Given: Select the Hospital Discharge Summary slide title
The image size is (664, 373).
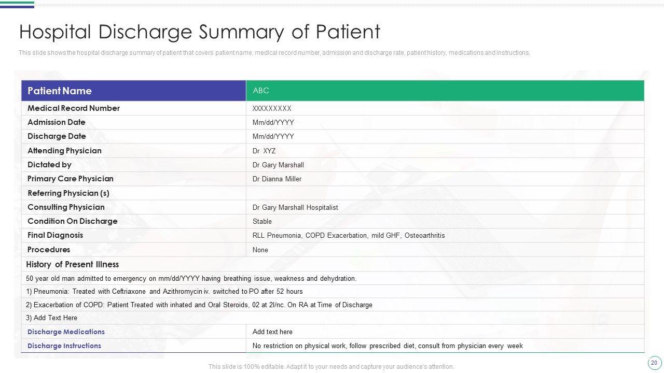Looking at the screenshot, I should click(200, 32).
